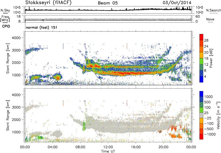221x153 pixels.
Task: Click the 'Stokkseyri (fitACF)' title text
Action: 48,2
